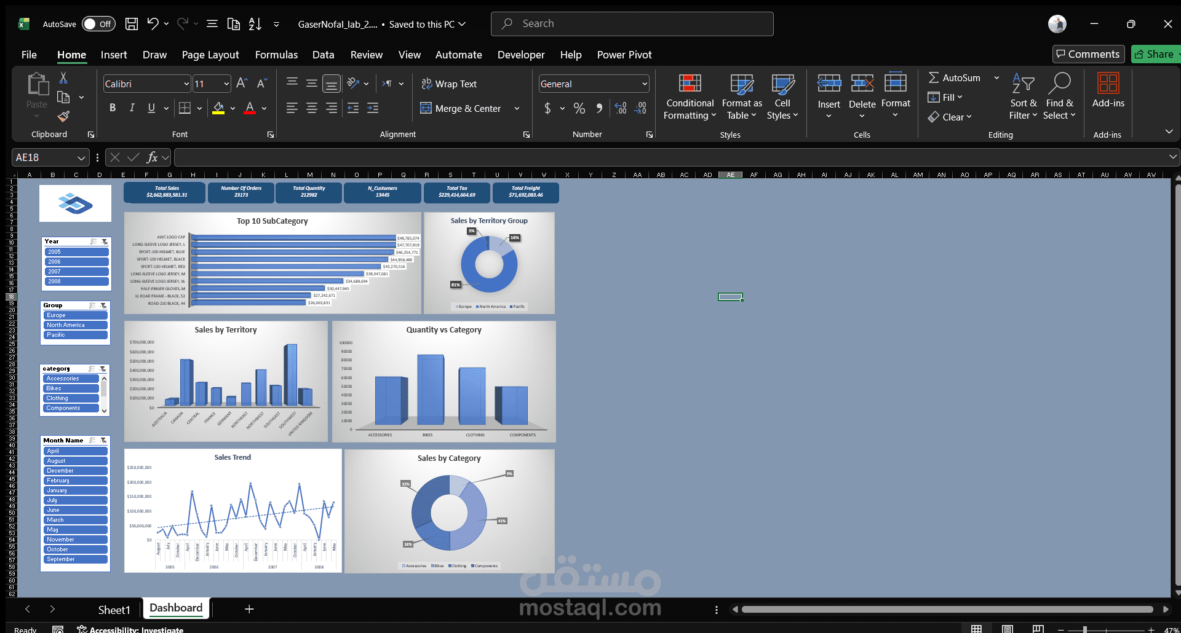Click the Orientation text angle icon
1181x633 pixels.
click(353, 84)
